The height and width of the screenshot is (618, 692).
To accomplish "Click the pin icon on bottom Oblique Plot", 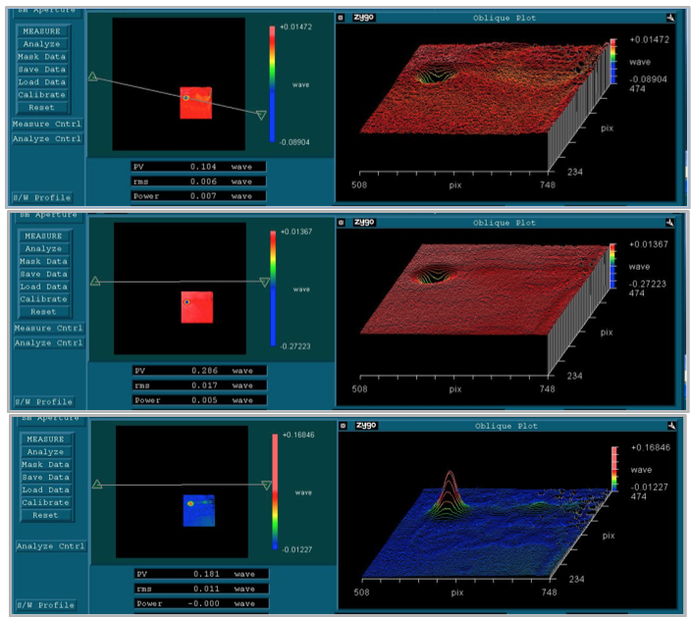I will tap(671, 426).
